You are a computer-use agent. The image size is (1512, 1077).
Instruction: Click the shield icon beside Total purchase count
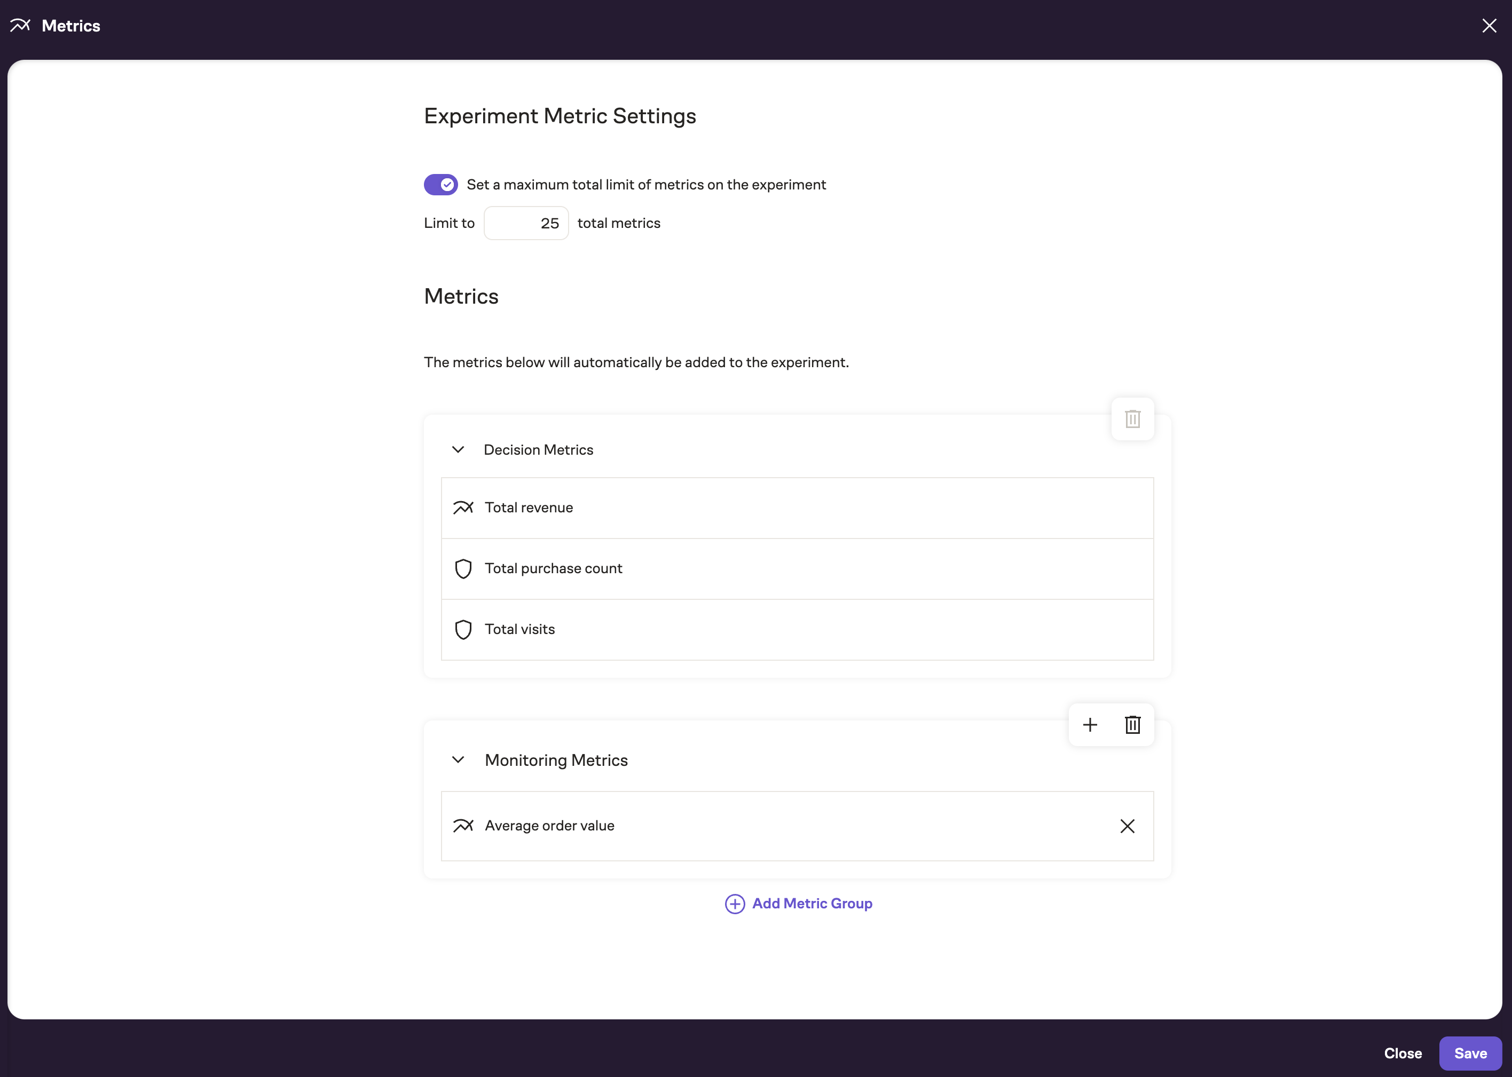tap(464, 568)
